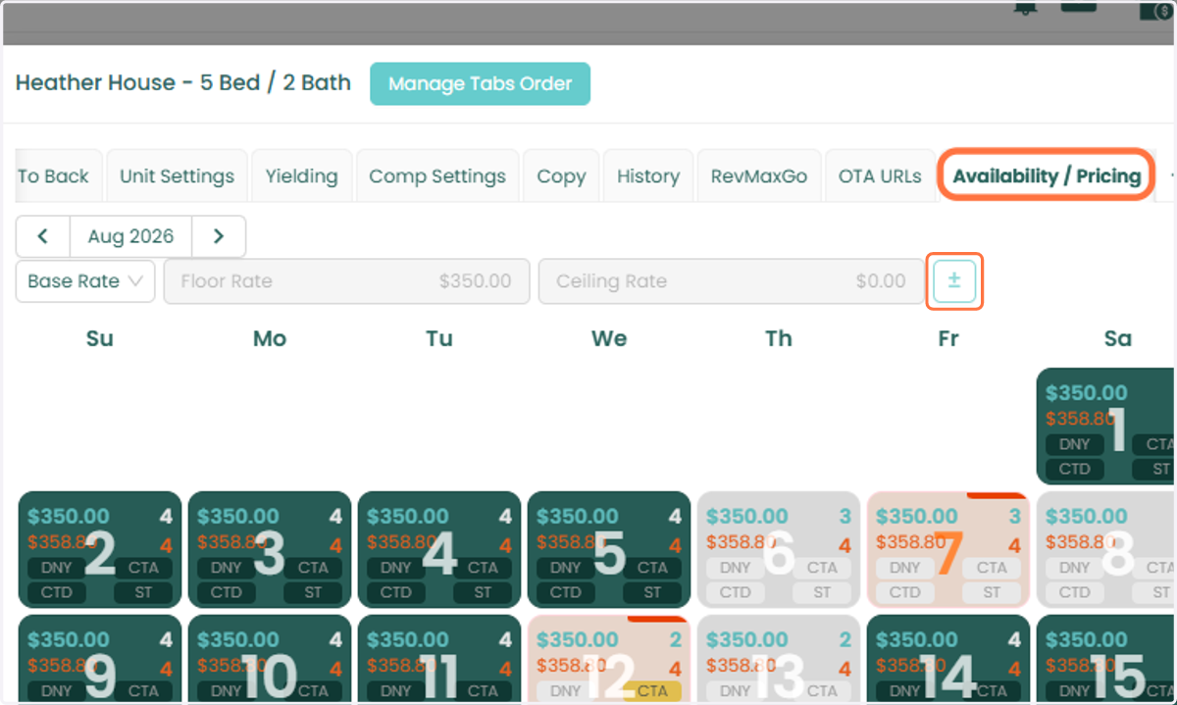This screenshot has height=705, width=1177.
Task: Toggle CTA on August 5 cell
Action: [x=652, y=568]
